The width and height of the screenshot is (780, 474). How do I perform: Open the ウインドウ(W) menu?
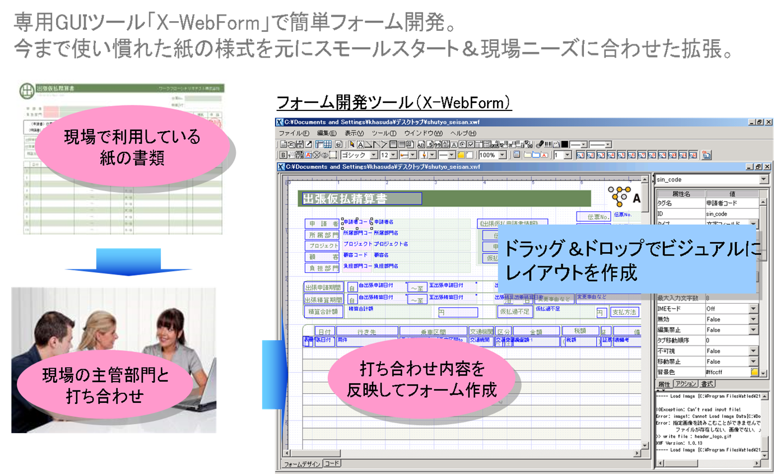click(424, 133)
